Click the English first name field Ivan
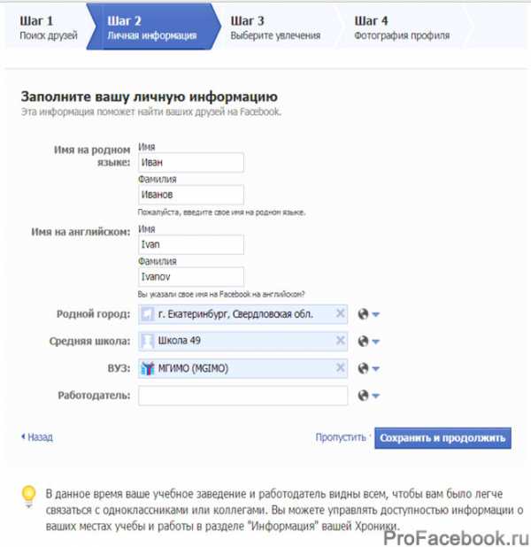 (x=191, y=244)
